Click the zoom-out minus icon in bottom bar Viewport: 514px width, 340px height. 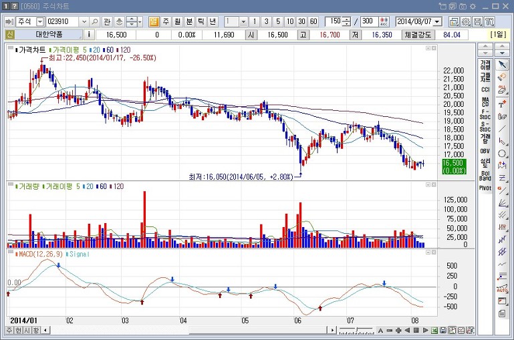(x=390, y=330)
